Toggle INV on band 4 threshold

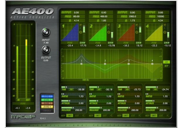[x=155, y=90]
